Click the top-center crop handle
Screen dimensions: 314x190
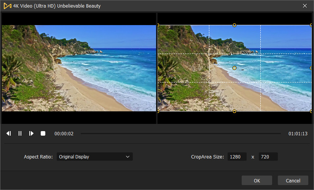point(234,25)
